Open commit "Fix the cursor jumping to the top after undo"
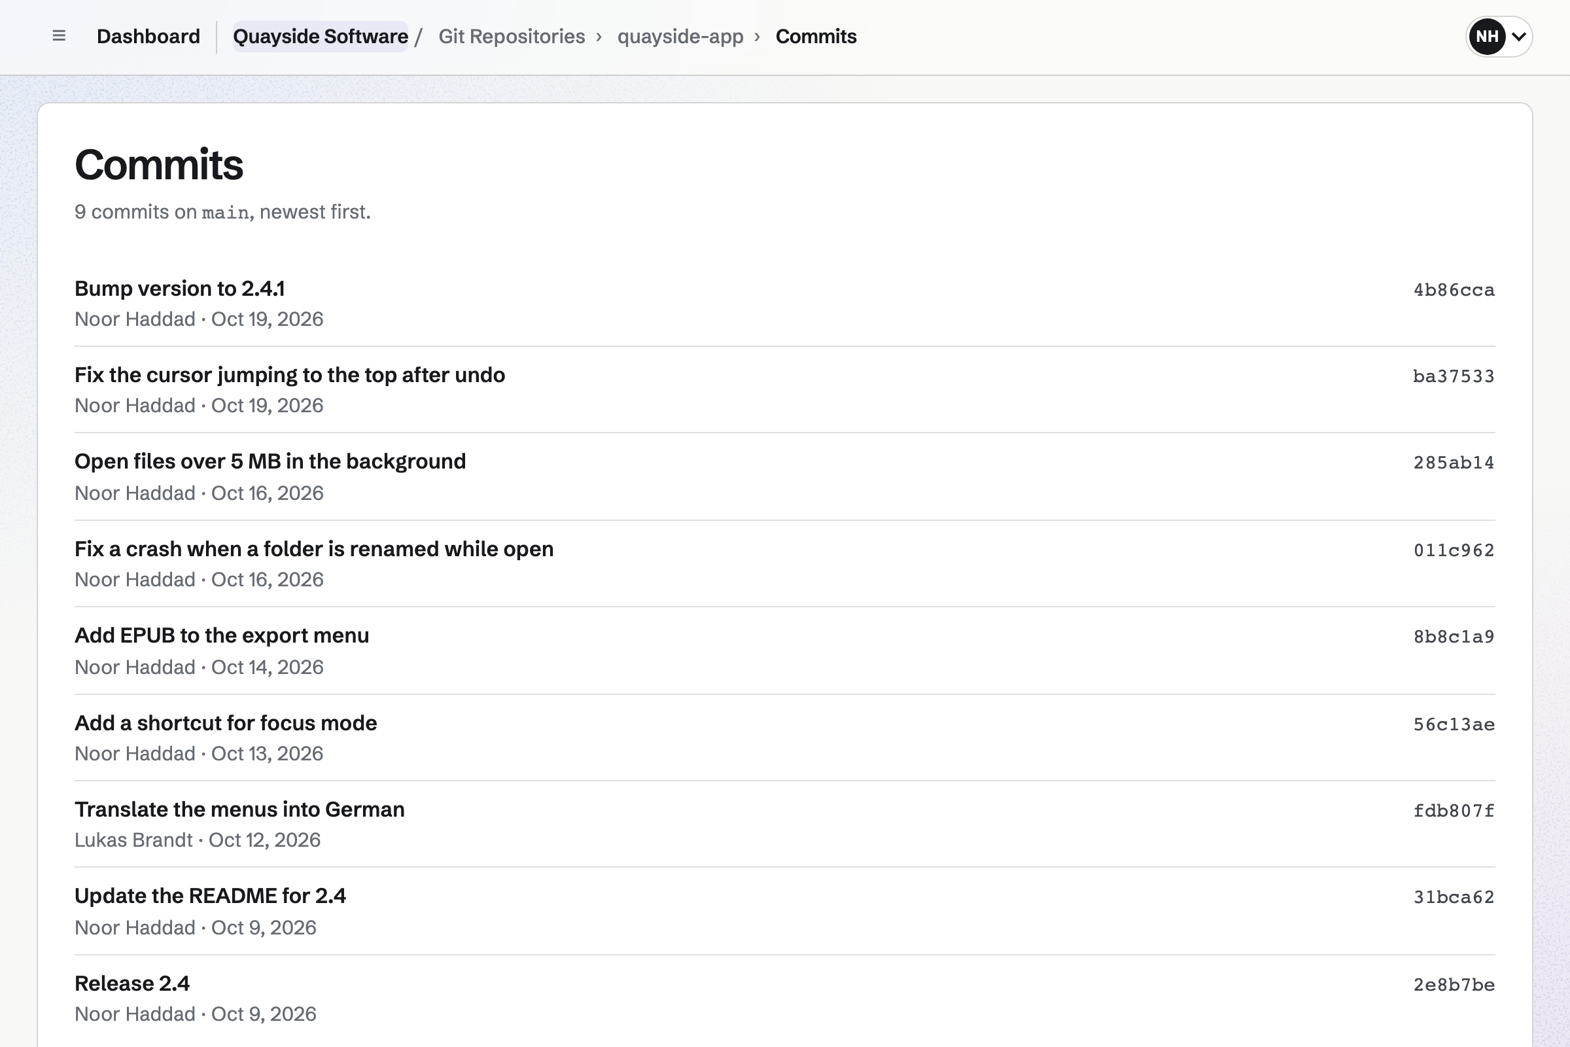This screenshot has height=1047, width=1570. coord(290,375)
